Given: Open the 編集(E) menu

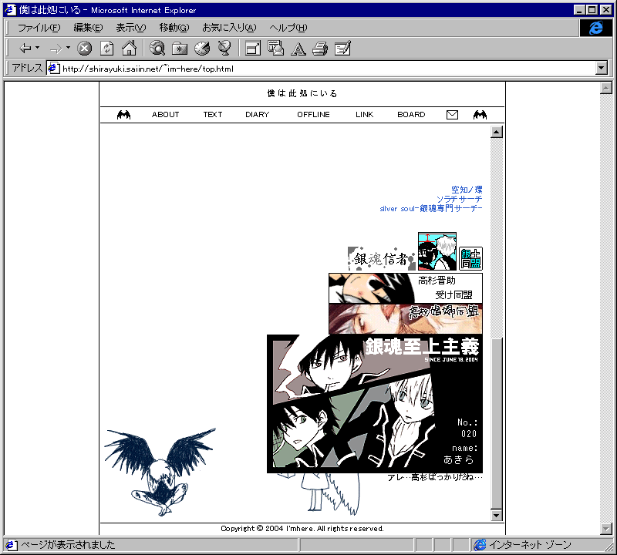Looking at the screenshot, I should [x=88, y=28].
